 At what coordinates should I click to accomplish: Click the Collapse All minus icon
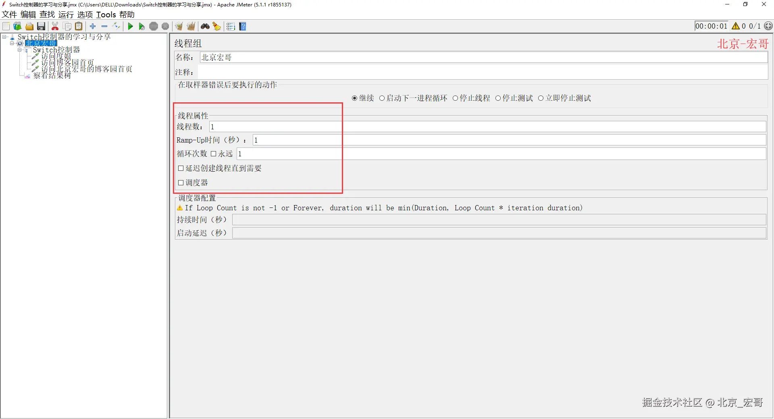(104, 26)
